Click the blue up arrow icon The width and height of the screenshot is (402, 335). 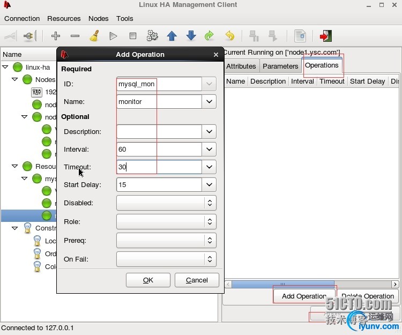(172, 36)
